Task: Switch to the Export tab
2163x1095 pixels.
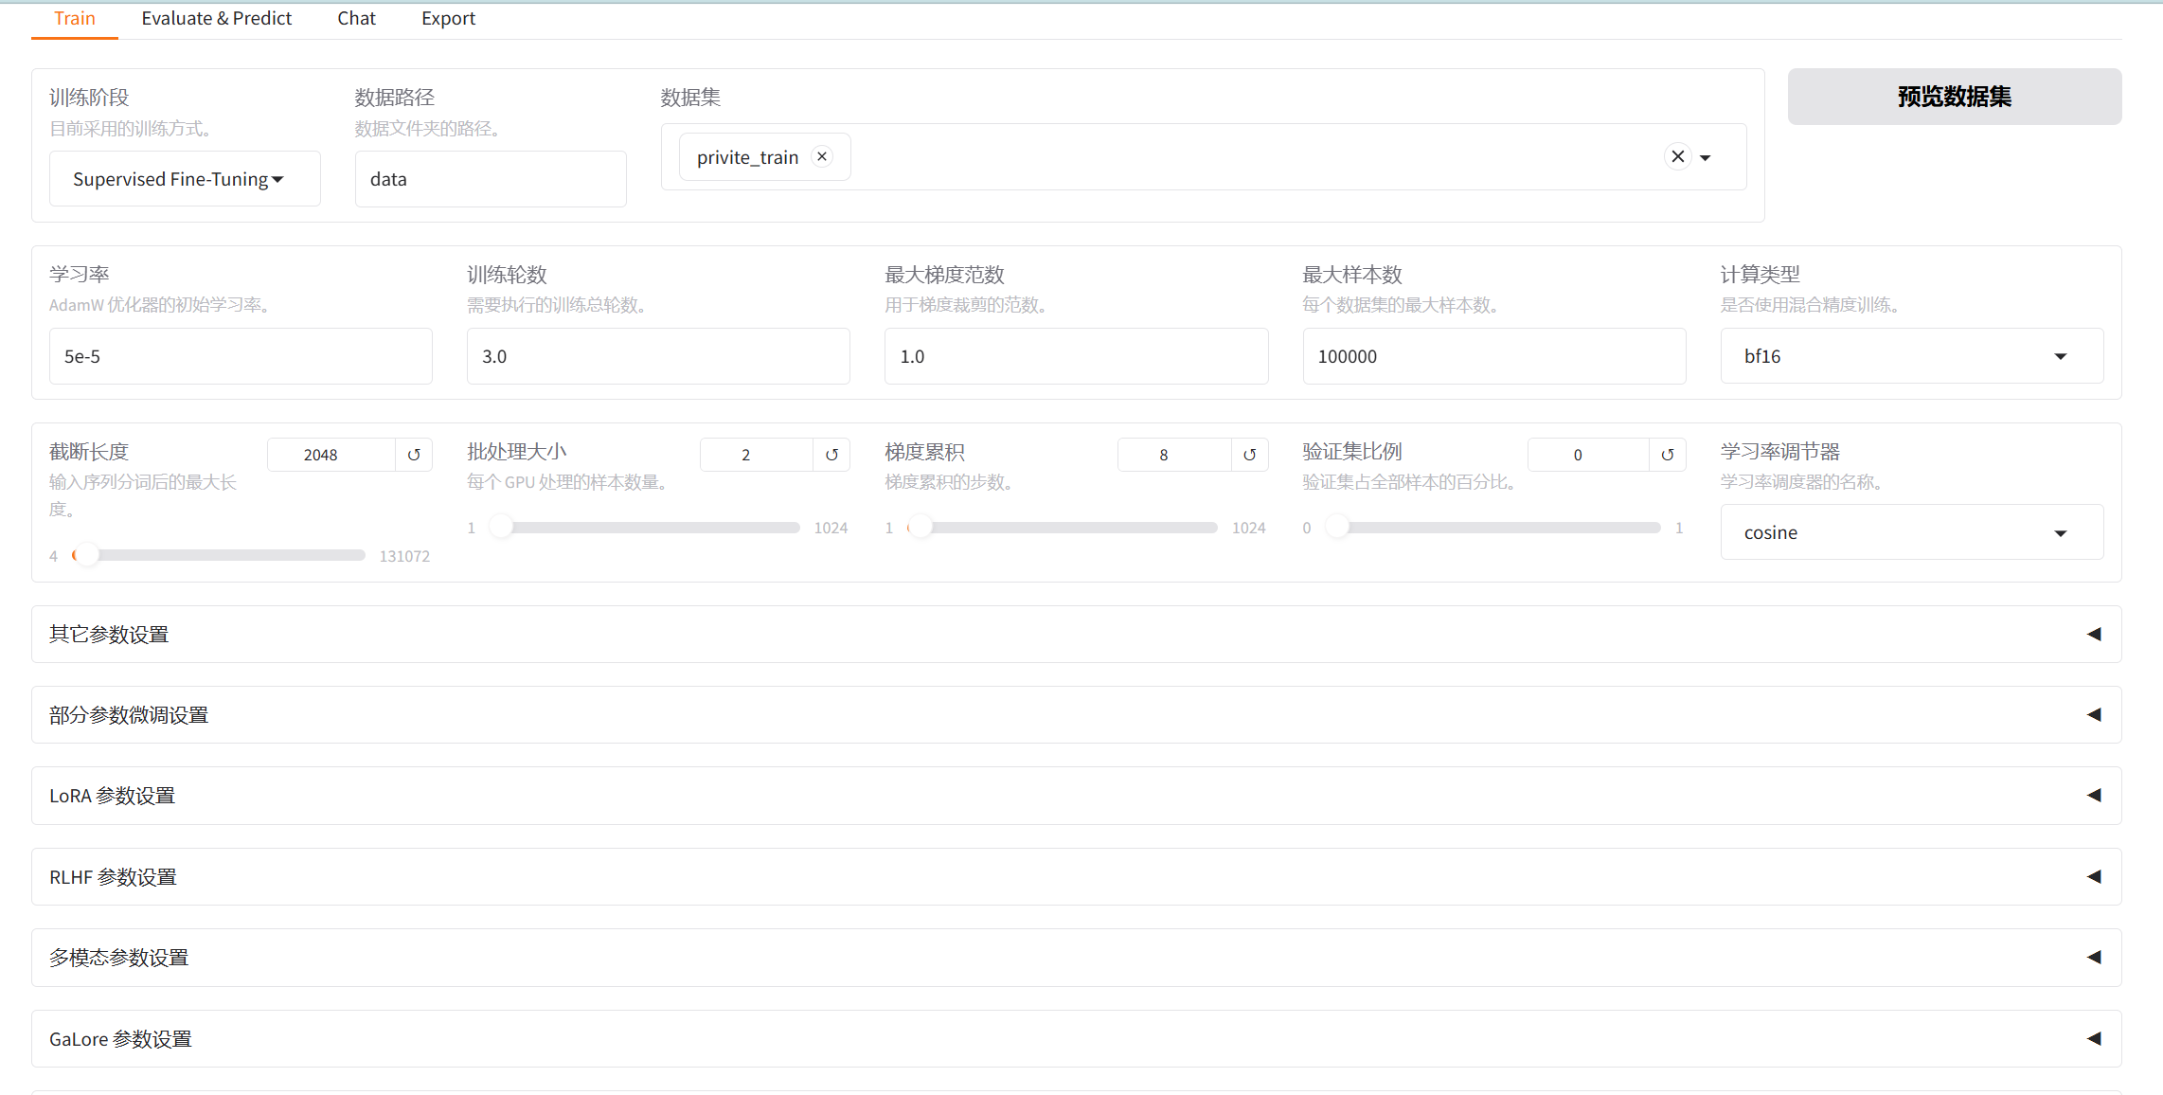Action: click(448, 18)
